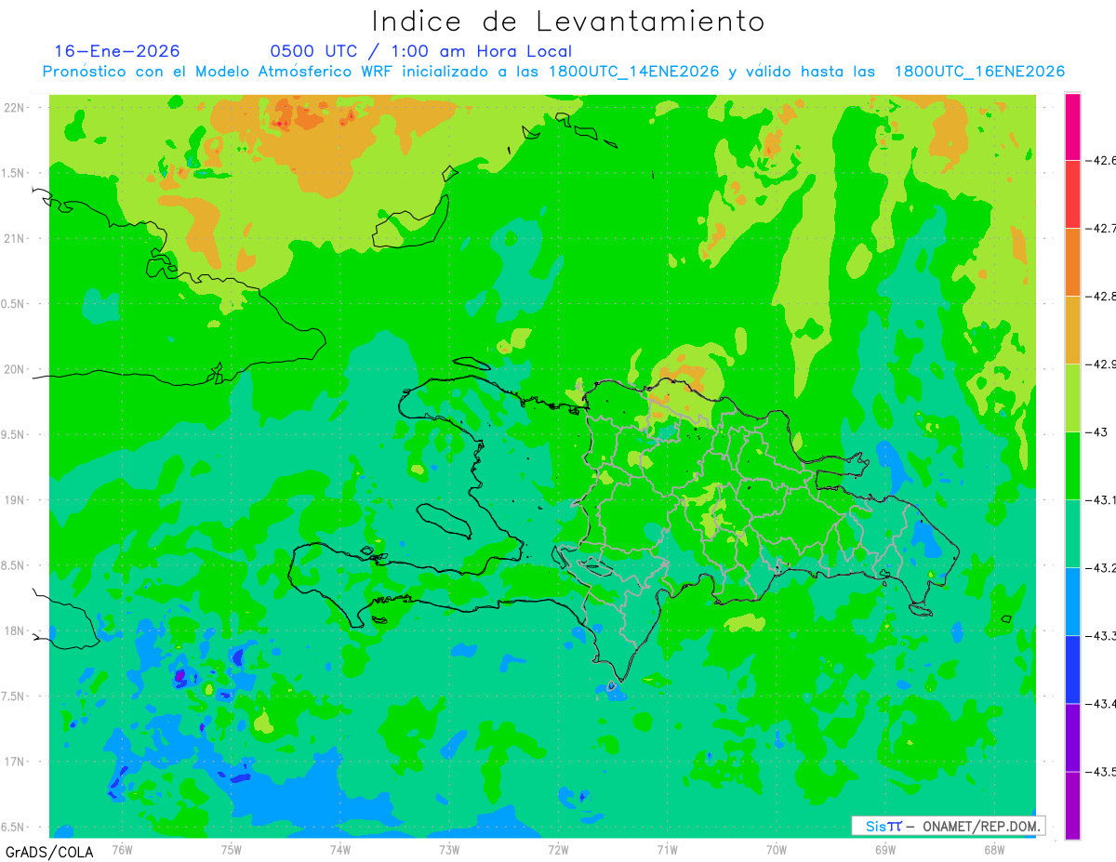This screenshot has height=862, width=1116.
Task: Click the latitude label '20N'
Action: point(15,369)
